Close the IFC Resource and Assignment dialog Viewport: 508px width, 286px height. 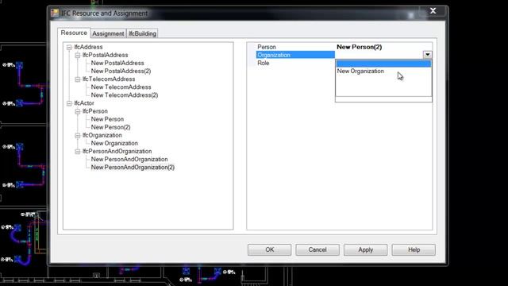coord(433,11)
